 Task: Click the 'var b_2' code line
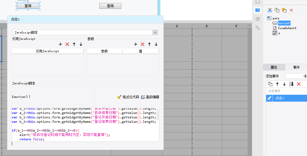[x=84, y=122]
